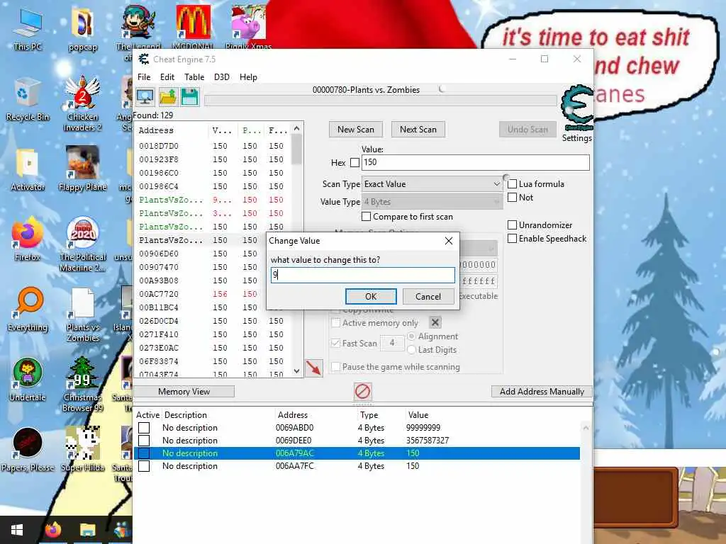The width and height of the screenshot is (726, 544).
Task: Close the Change Value dialog
Action: [x=449, y=241]
